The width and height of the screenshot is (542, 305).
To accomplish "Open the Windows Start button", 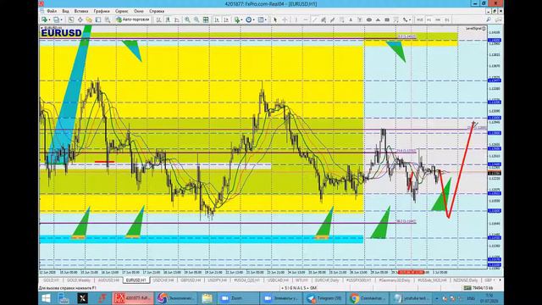I will [46, 298].
